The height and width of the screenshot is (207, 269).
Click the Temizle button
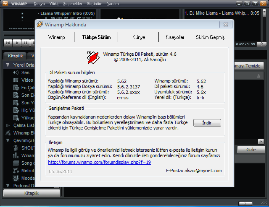click(249, 66)
